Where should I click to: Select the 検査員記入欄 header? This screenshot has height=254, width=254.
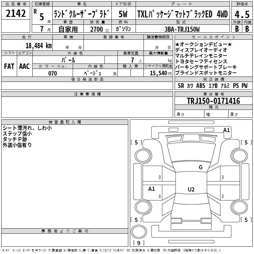pos(65,122)
